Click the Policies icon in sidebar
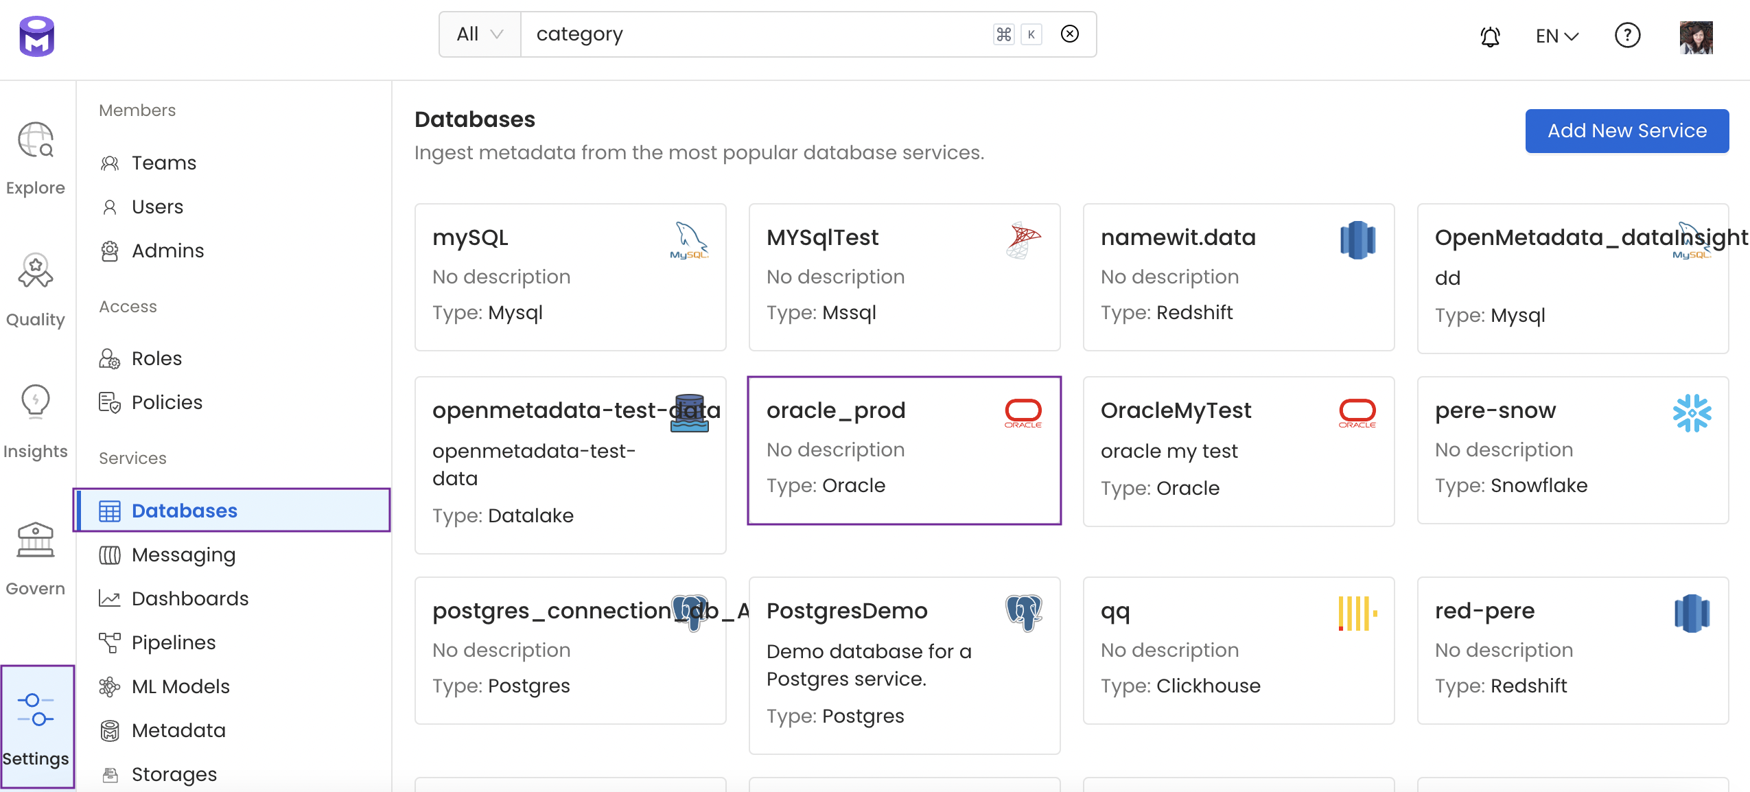The image size is (1750, 792). [110, 402]
